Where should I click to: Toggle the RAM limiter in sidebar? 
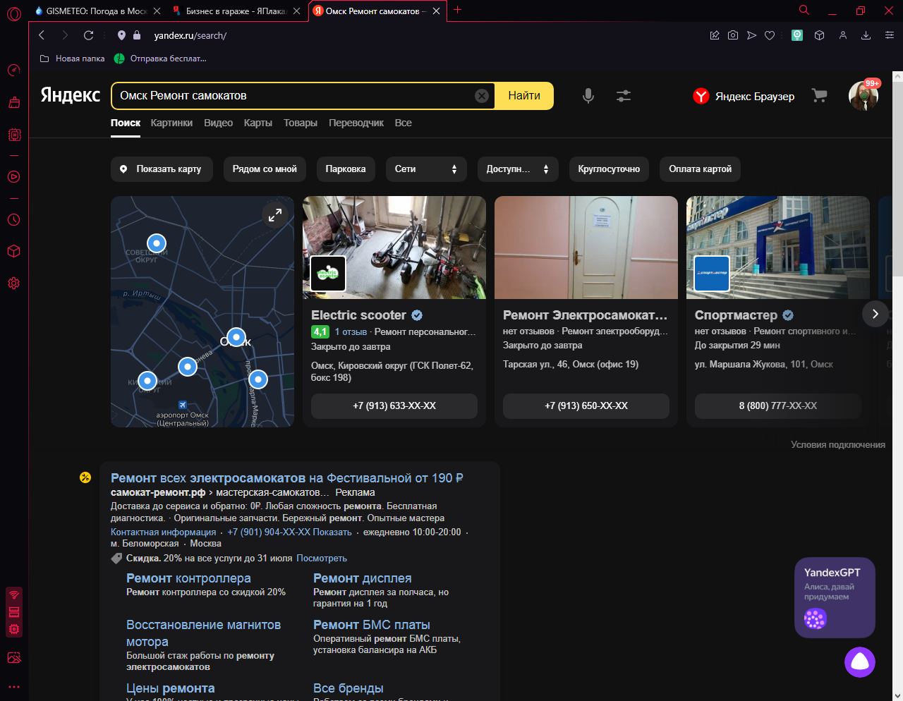point(14,612)
